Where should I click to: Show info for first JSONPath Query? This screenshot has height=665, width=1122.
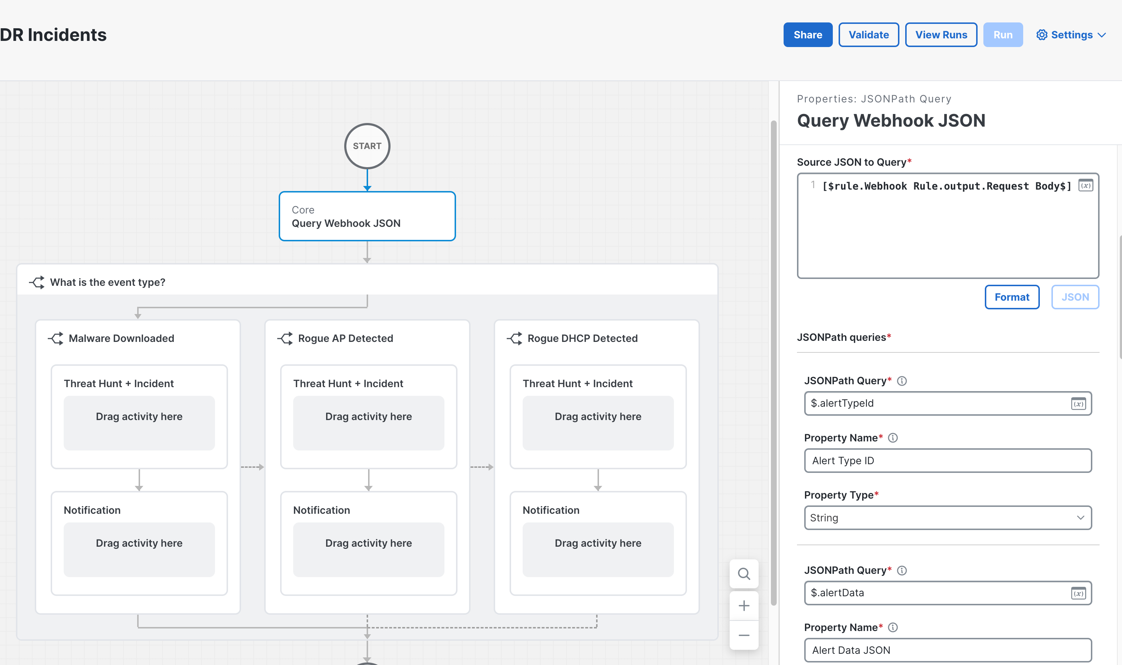click(902, 381)
